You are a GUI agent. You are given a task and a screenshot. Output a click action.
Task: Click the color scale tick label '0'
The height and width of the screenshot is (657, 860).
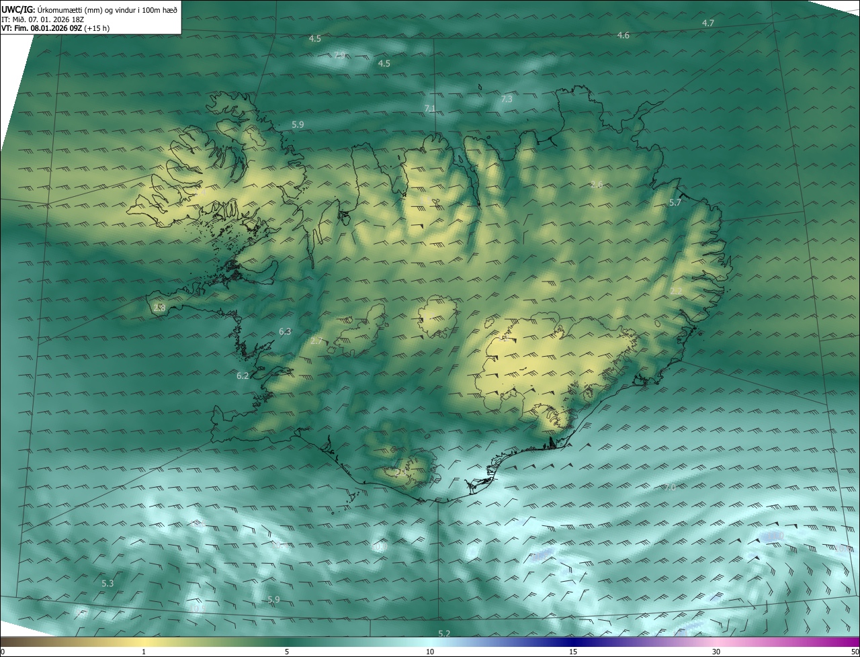coord(3,652)
